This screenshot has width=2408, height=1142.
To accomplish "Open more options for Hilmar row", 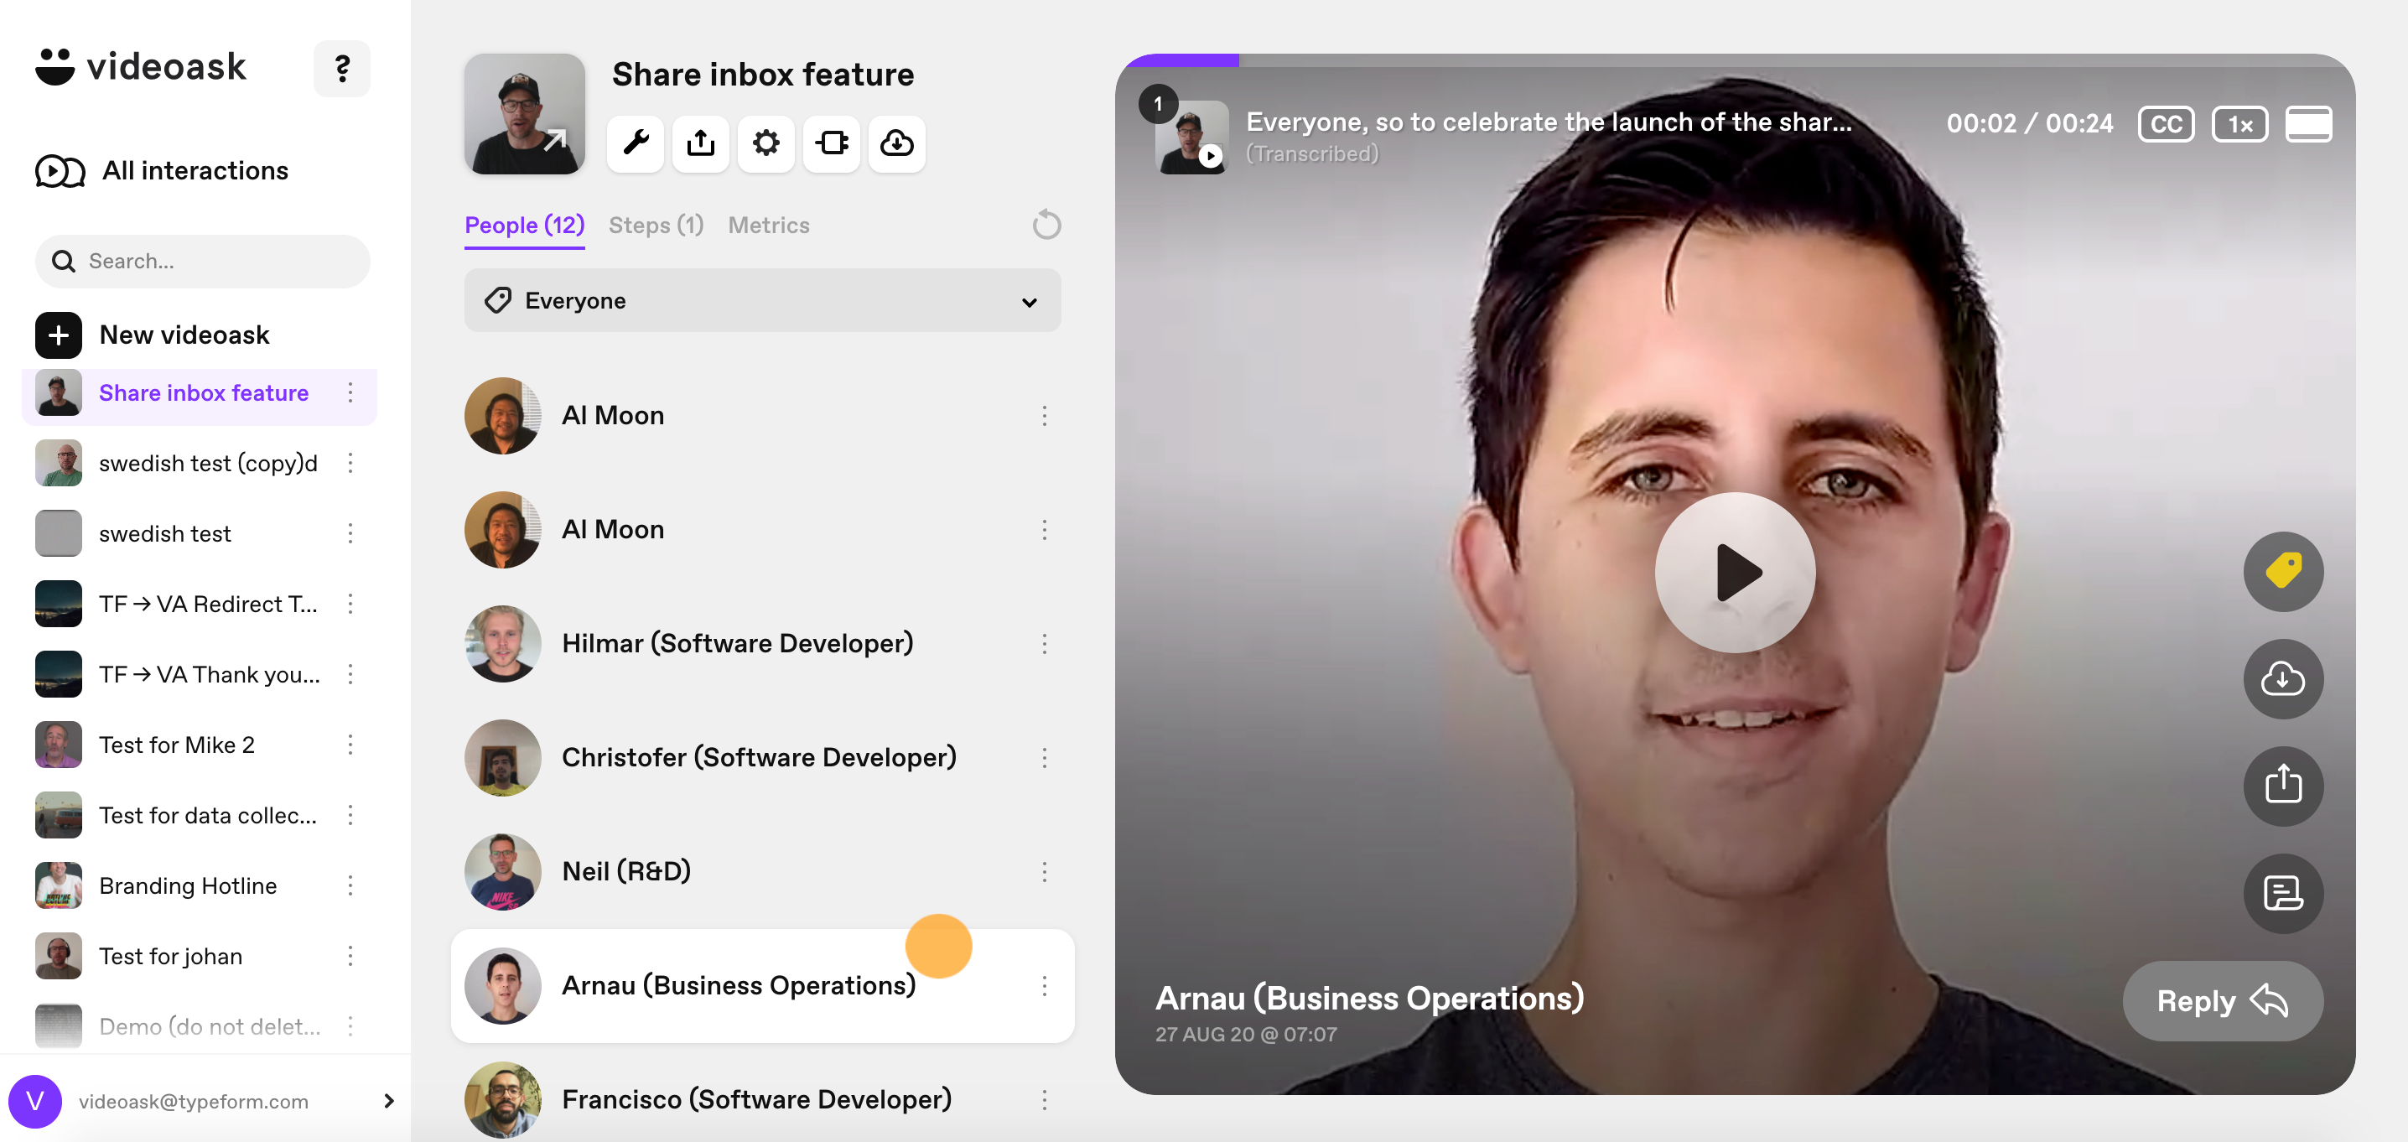I will tap(1044, 643).
